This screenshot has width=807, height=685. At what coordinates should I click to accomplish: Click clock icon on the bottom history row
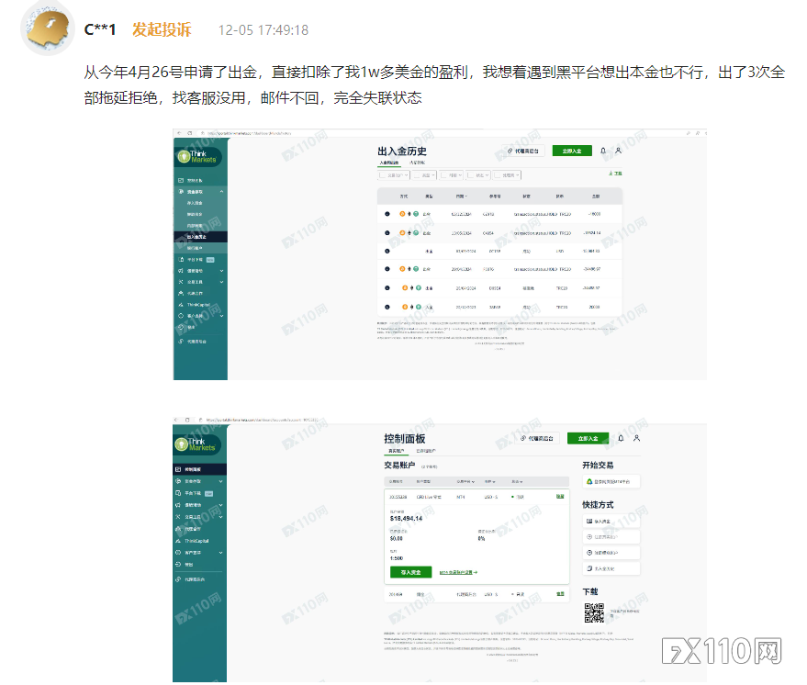point(387,308)
